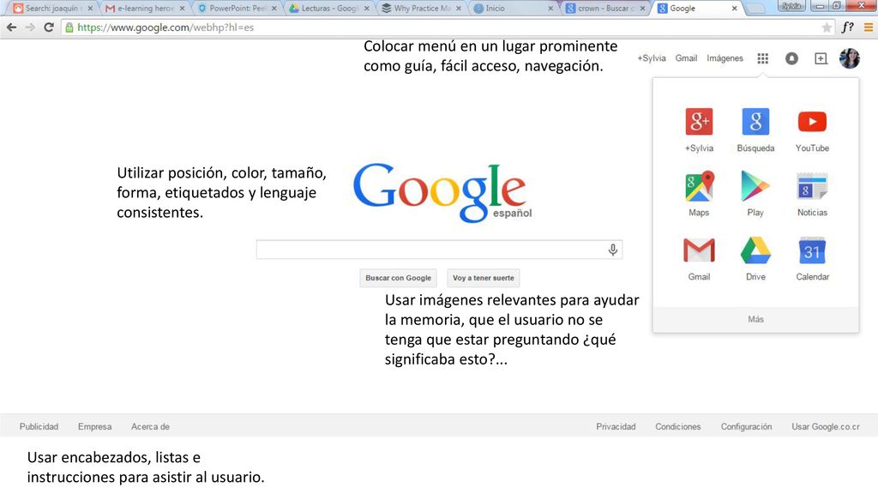View site security padlock info

[x=69, y=27]
